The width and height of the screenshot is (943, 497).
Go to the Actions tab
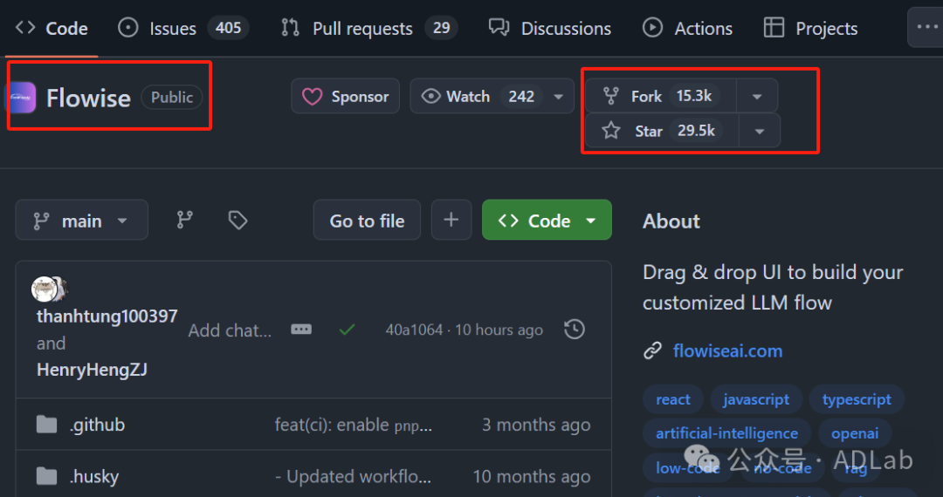point(687,28)
